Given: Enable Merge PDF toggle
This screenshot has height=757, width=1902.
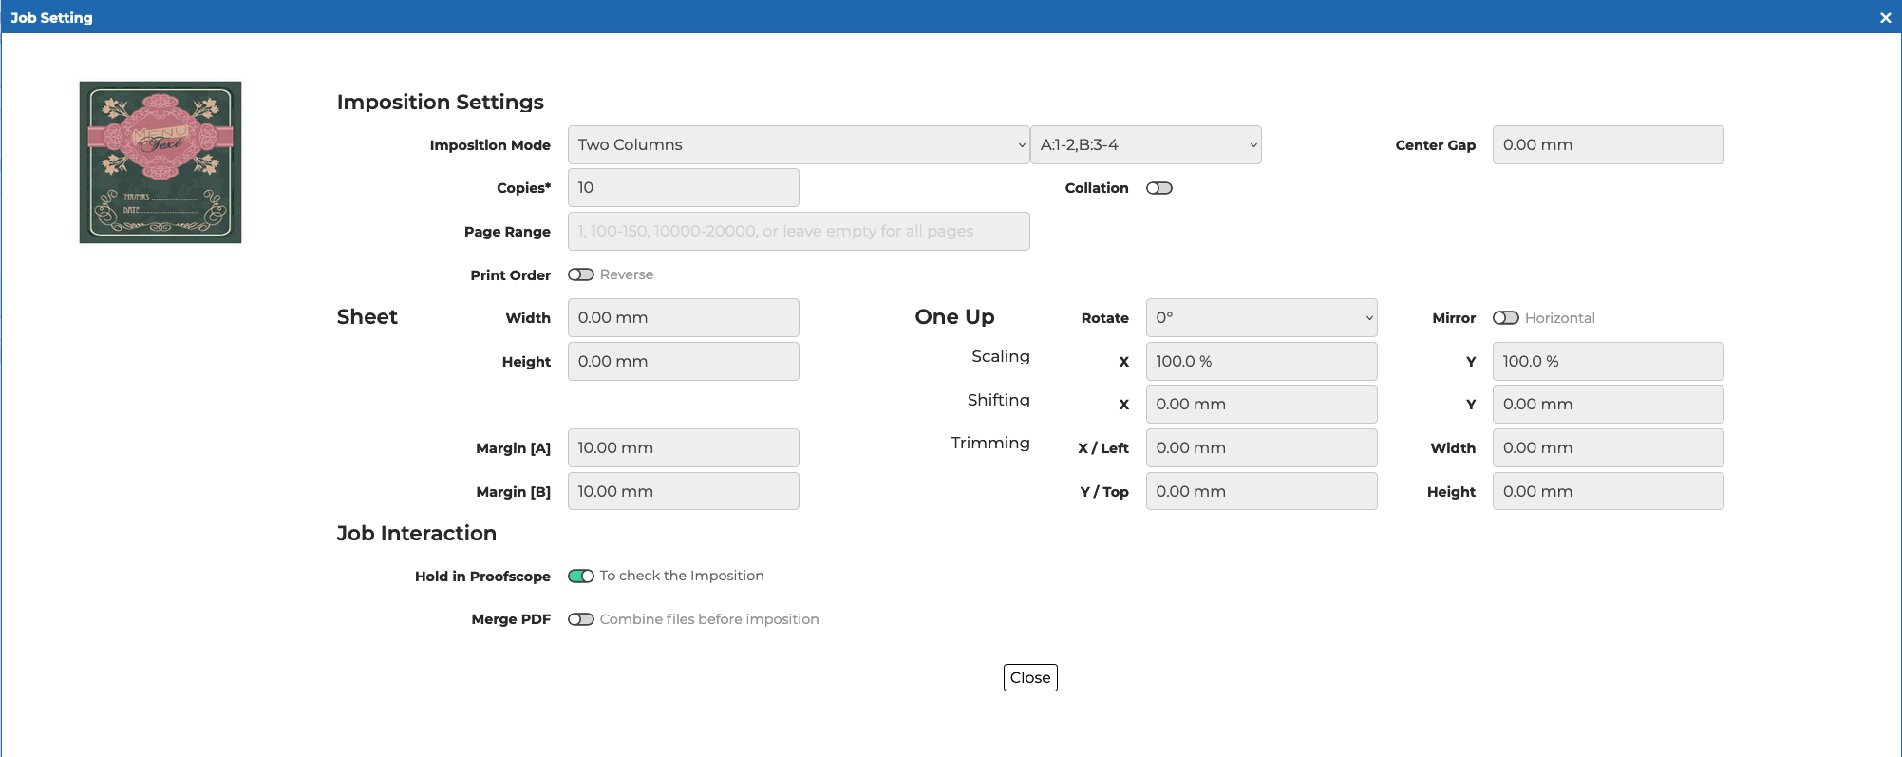Looking at the screenshot, I should [x=581, y=619].
